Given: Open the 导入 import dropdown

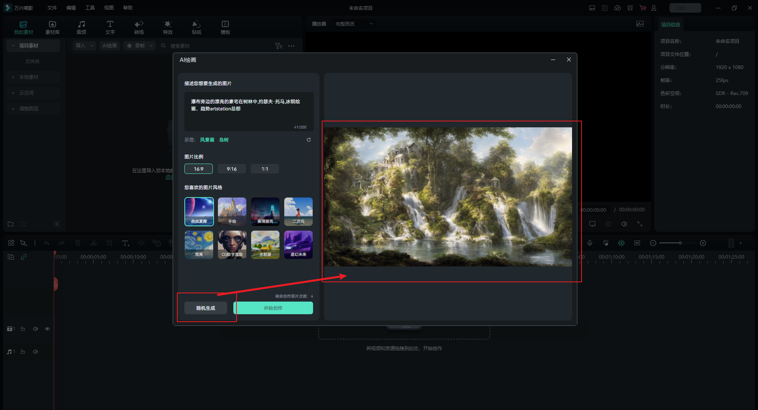Looking at the screenshot, I should tap(84, 46).
